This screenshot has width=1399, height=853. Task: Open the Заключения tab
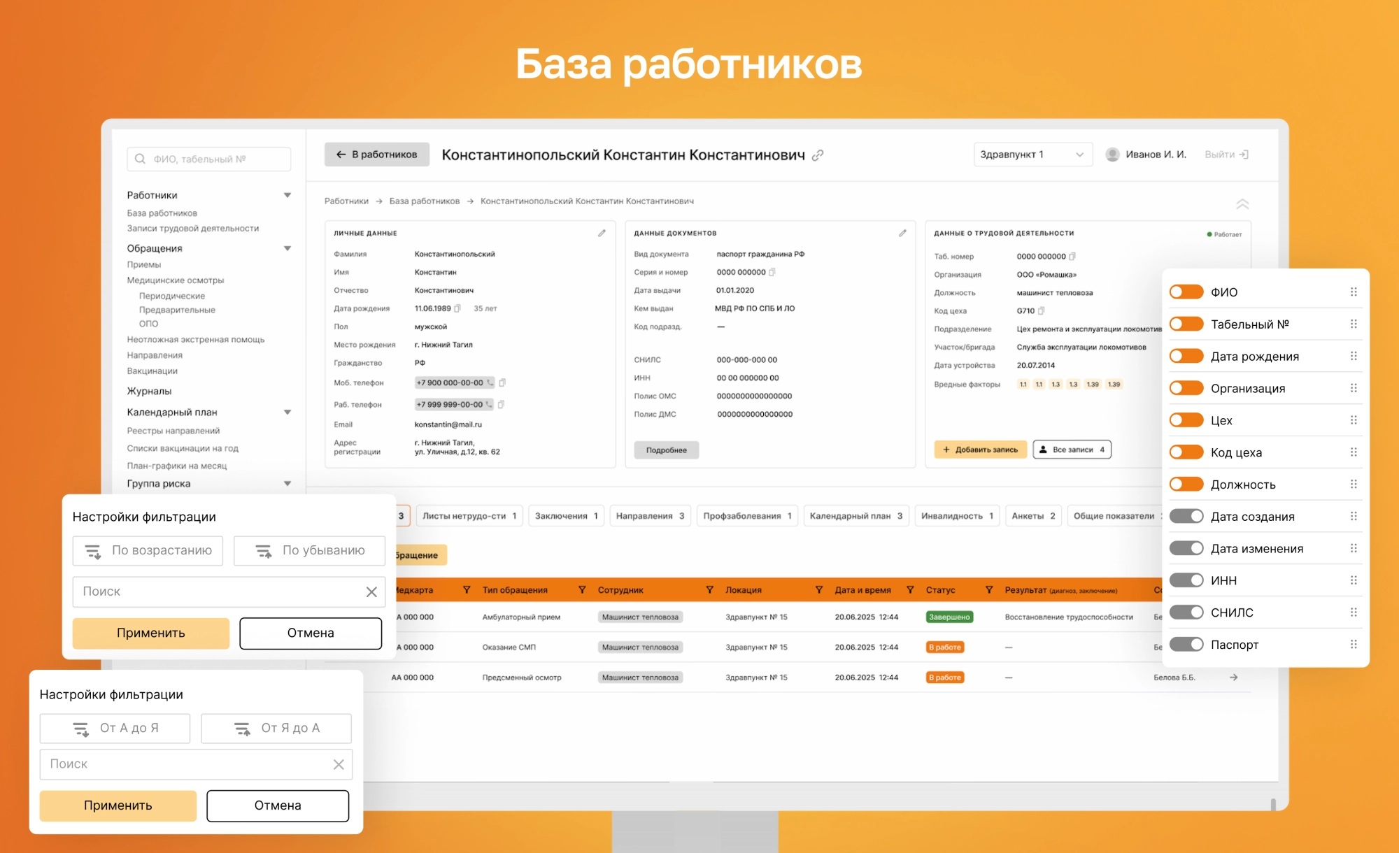[566, 515]
